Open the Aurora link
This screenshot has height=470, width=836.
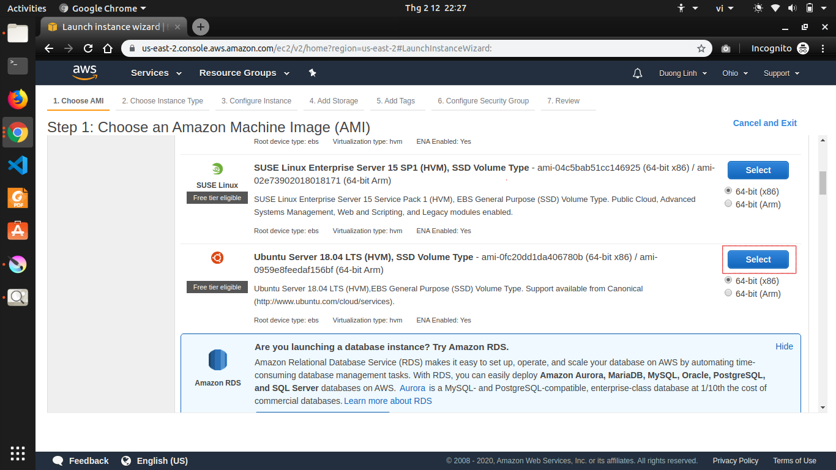(x=412, y=388)
